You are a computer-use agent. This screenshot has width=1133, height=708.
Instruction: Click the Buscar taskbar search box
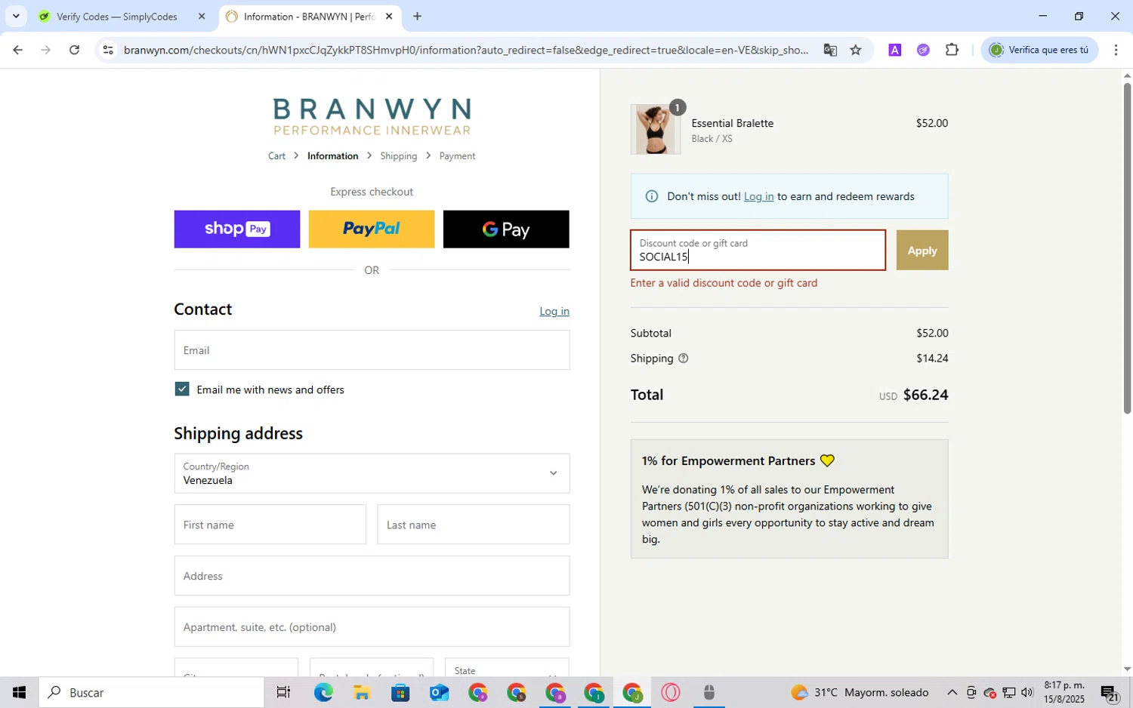[x=151, y=692]
